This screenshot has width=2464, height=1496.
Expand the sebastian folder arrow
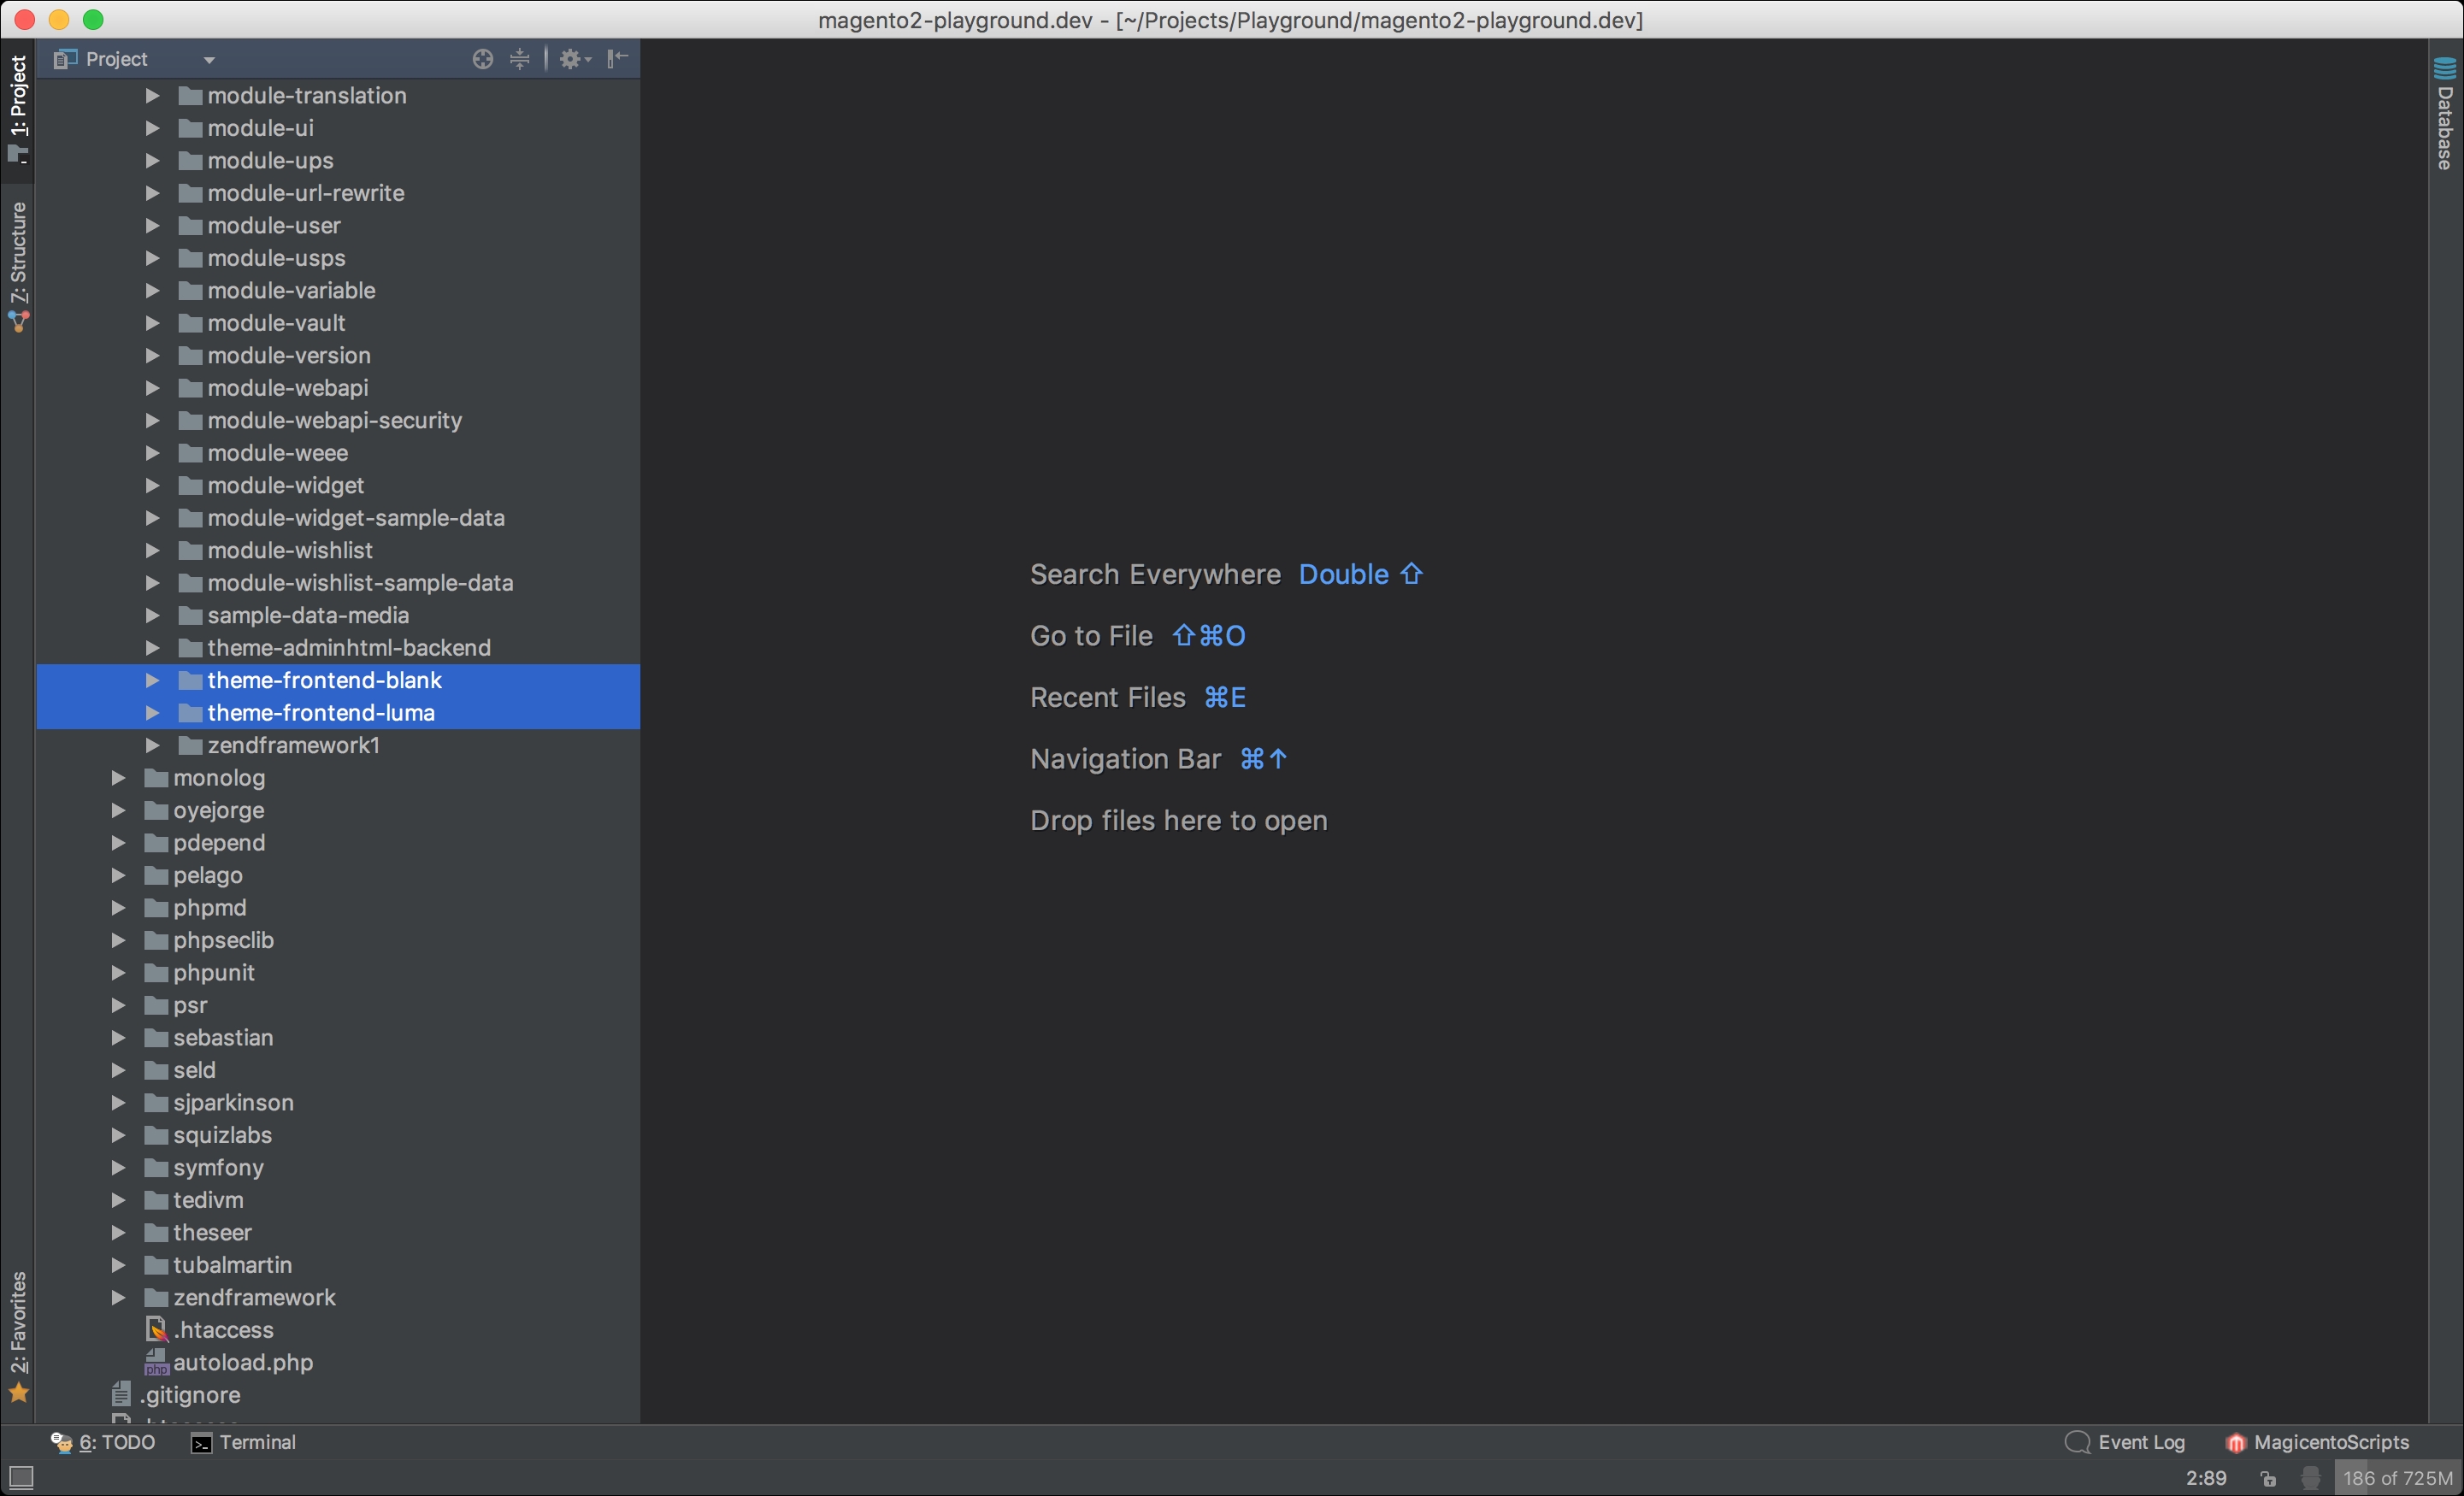pos(118,1038)
